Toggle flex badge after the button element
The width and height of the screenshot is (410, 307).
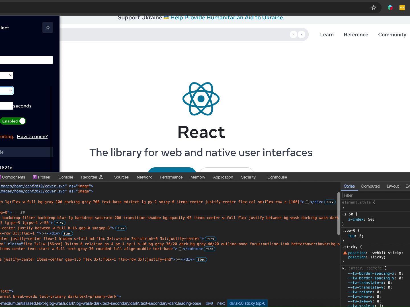pyautogui.click(x=210, y=249)
